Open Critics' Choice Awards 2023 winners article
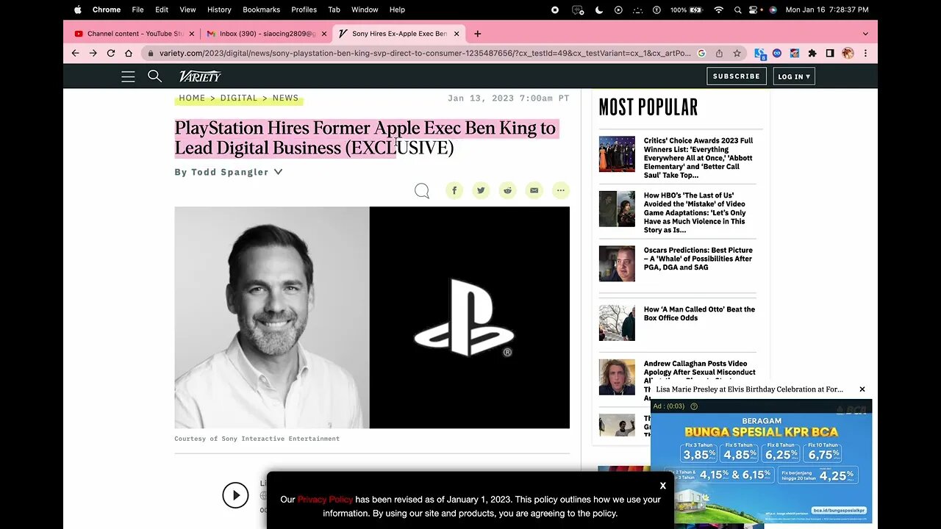941x529 pixels. [x=698, y=158]
